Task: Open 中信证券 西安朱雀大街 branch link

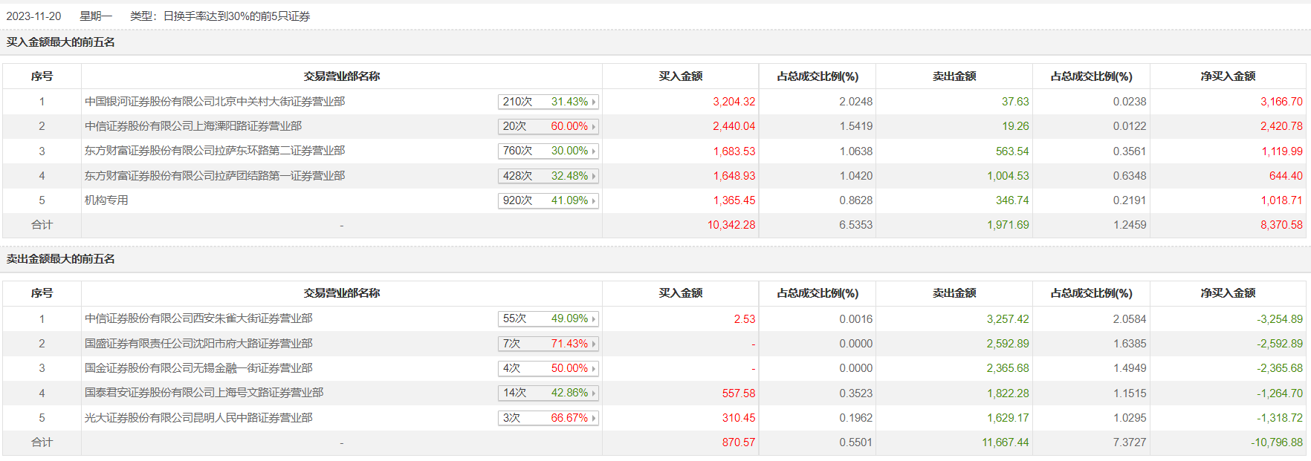Action: [198, 318]
